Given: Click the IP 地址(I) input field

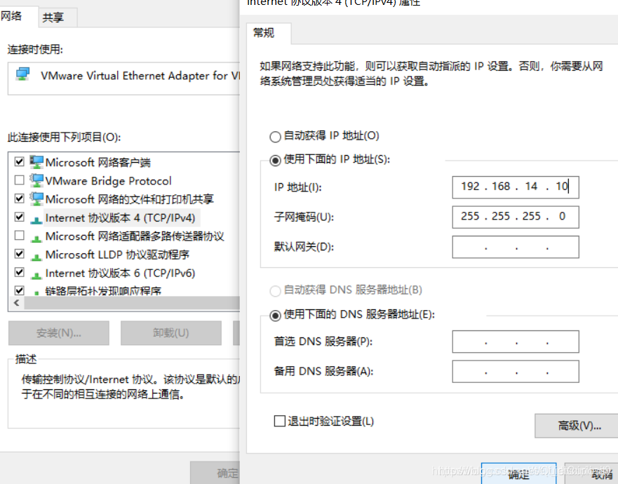Looking at the screenshot, I should 516,187.
